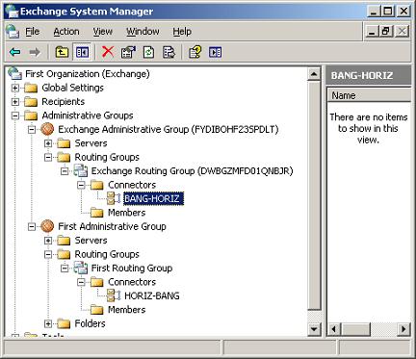The image size is (416, 359).
Task: Collapse the First Routing Group node
Action: (65, 268)
